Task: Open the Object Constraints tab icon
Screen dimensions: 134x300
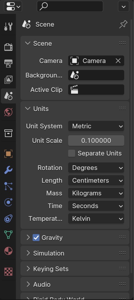Action: click(x=8, y=218)
